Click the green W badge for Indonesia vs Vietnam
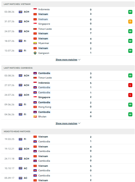Image resolution: width=135 pixels, height=182 pixels. 130,12
